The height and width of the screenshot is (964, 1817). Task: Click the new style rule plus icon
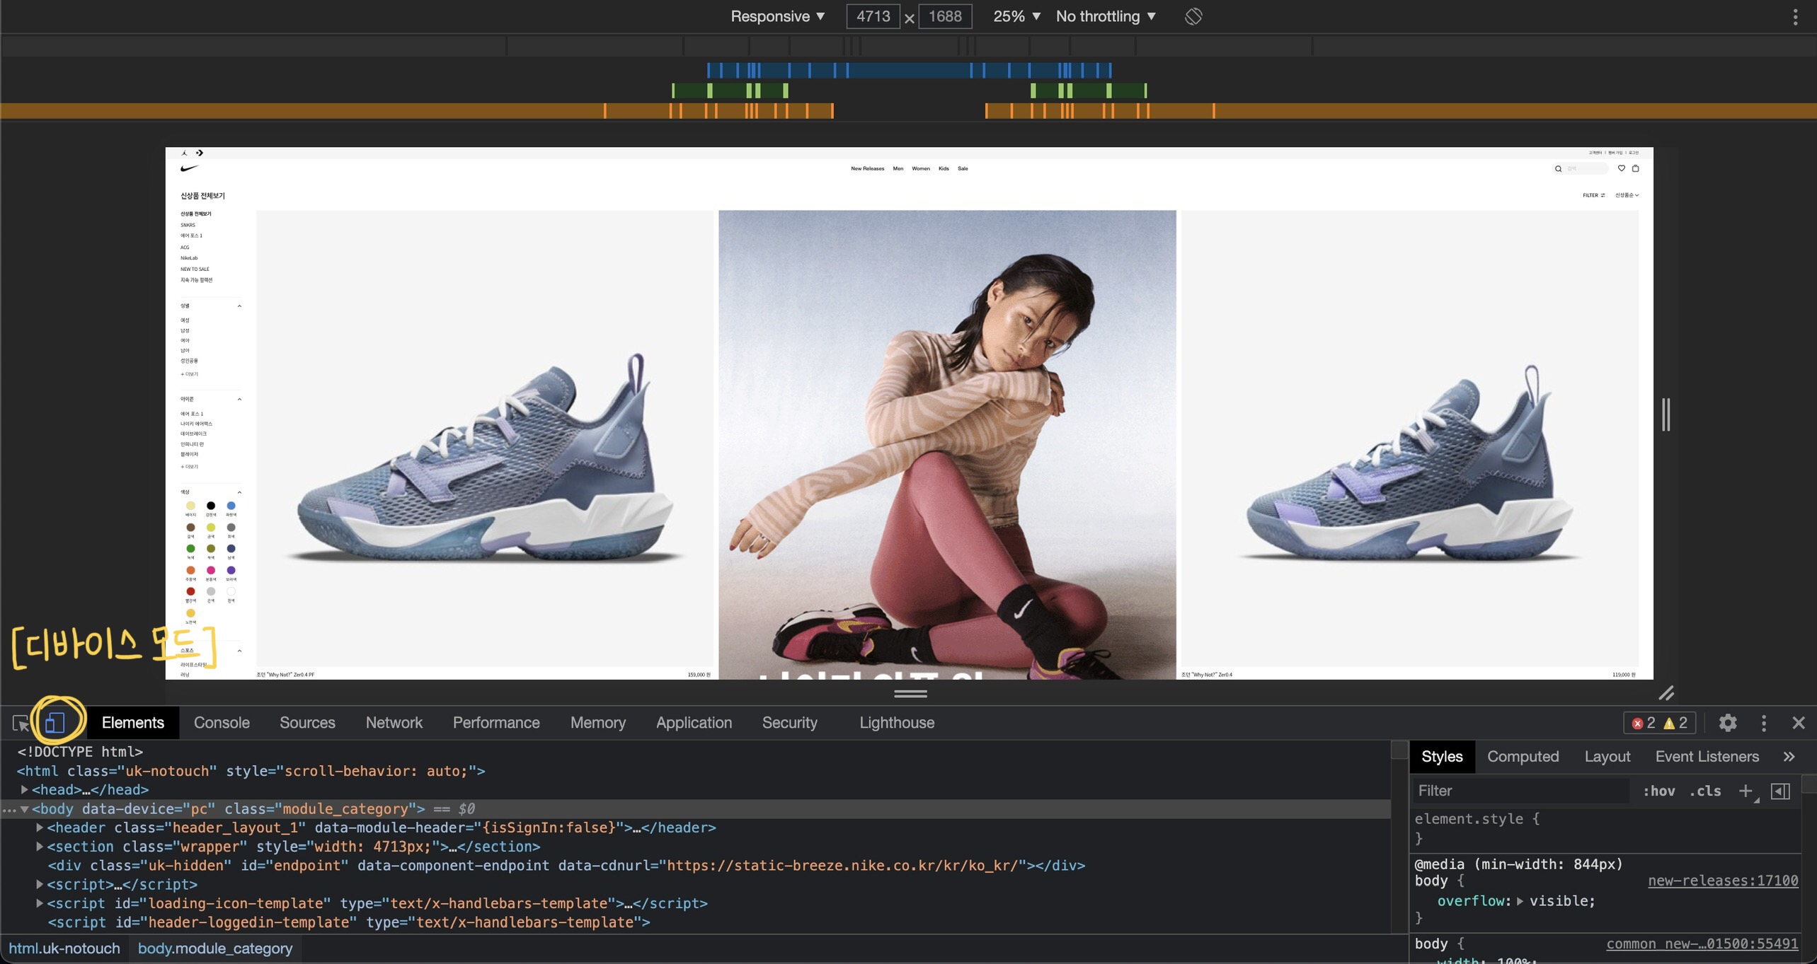1746,791
